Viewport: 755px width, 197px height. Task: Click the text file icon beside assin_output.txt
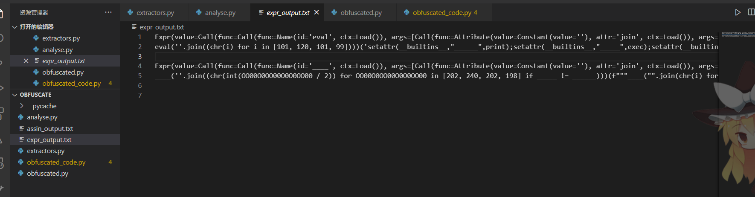click(x=21, y=128)
